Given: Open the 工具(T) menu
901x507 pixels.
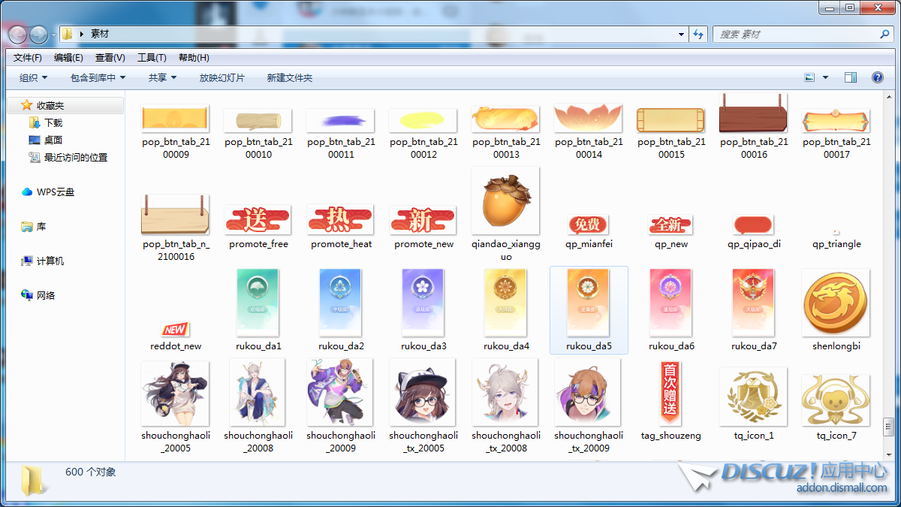Looking at the screenshot, I should [x=151, y=58].
